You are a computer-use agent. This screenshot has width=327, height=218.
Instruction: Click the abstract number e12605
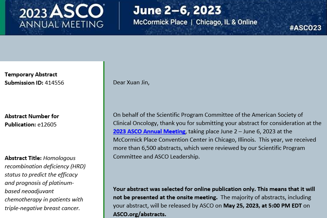(x=46, y=125)
